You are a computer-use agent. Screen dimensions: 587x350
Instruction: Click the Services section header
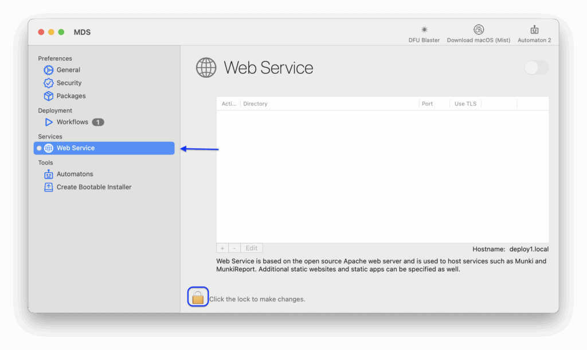click(x=50, y=137)
